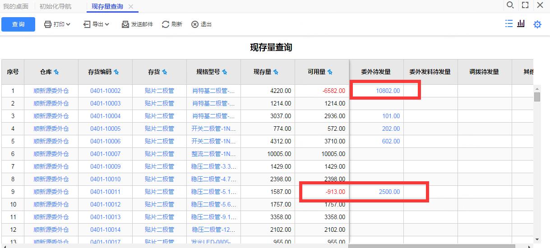Switch to 初始化导航 tab
The image size is (550, 248).
(55, 6)
